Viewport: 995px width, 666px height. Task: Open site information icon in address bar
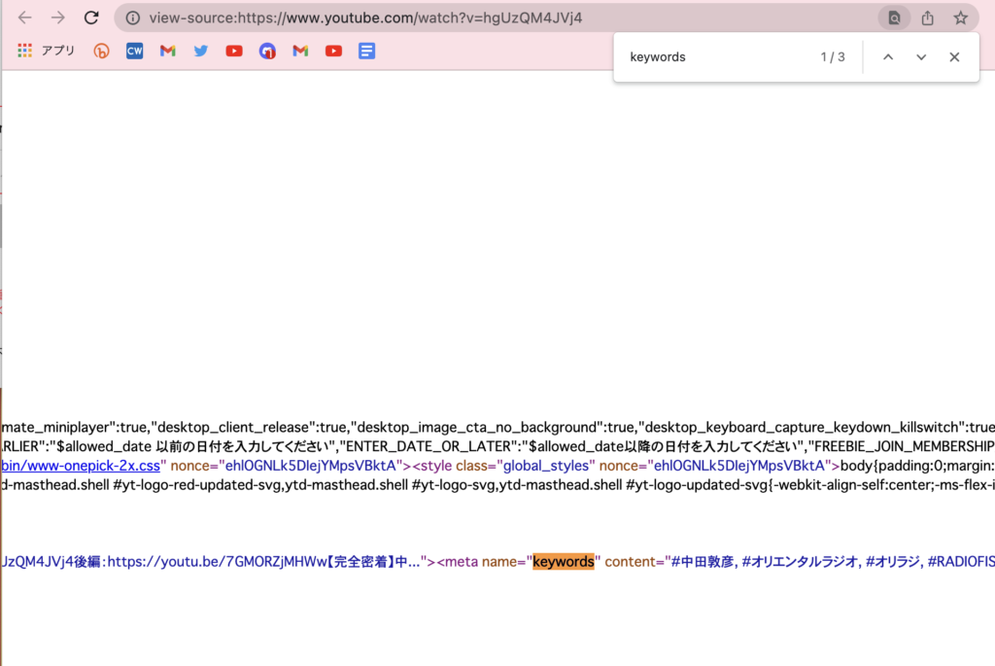coord(133,18)
